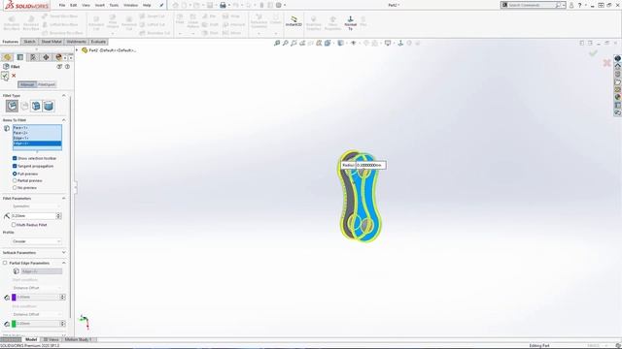Image resolution: width=622 pixels, height=349 pixels.
Task: Click the Apply Scene monitor icon
Action: (388, 43)
